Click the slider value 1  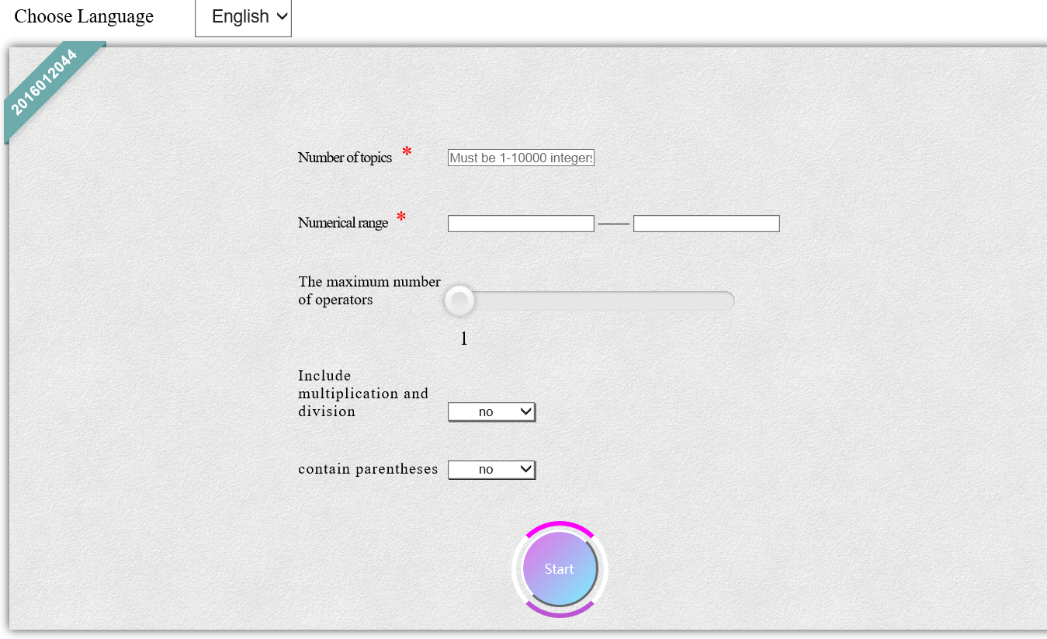click(463, 339)
